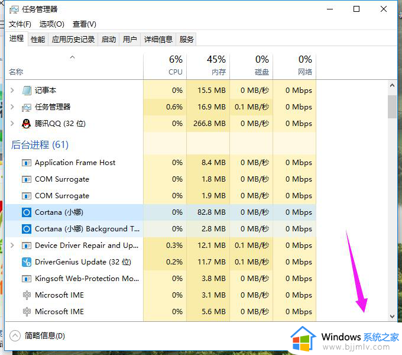The image size is (402, 355).
Task: Sort by the 名称 column header
Action: [x=74, y=66]
